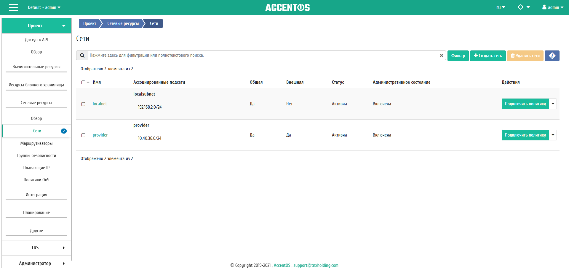The image size is (569, 268).
Task: Check the localnet row checkbox
Action: tap(83, 104)
